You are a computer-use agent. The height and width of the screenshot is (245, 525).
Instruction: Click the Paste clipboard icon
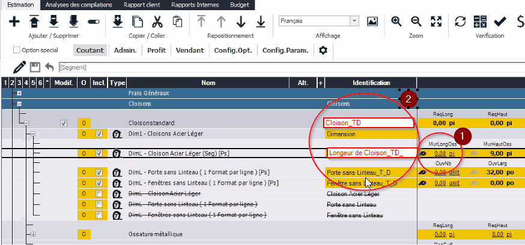pos(177,22)
